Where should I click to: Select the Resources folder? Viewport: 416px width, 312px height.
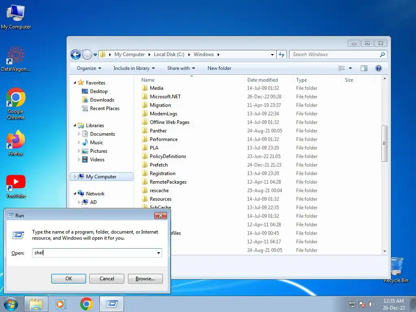[160, 199]
